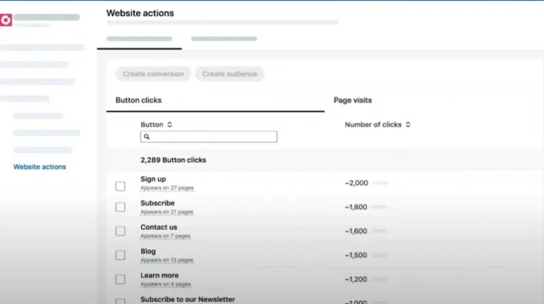This screenshot has width=544, height=304.
Task: Switch to the Button clicks tab
Action: [139, 100]
